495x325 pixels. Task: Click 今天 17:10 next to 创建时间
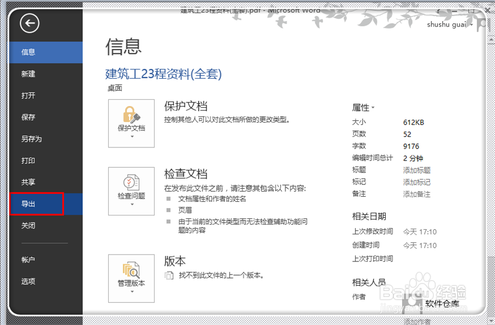coord(420,246)
